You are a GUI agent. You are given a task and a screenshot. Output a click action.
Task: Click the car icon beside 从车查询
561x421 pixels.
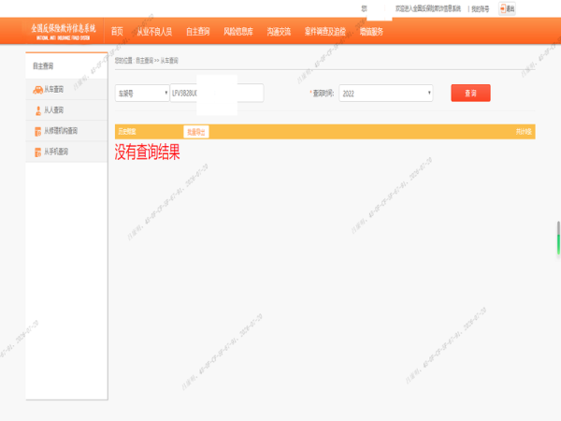click(x=37, y=90)
